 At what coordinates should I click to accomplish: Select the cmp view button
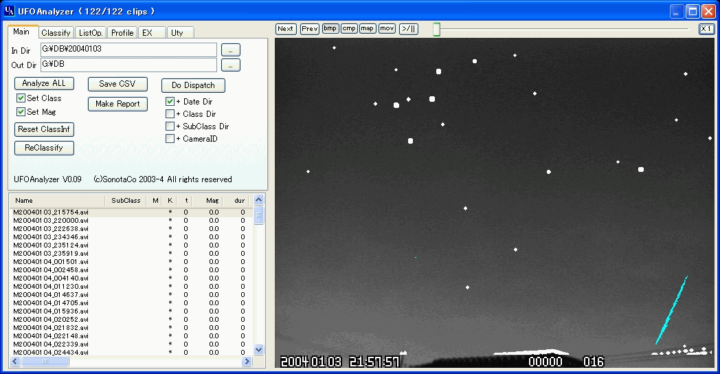point(349,29)
